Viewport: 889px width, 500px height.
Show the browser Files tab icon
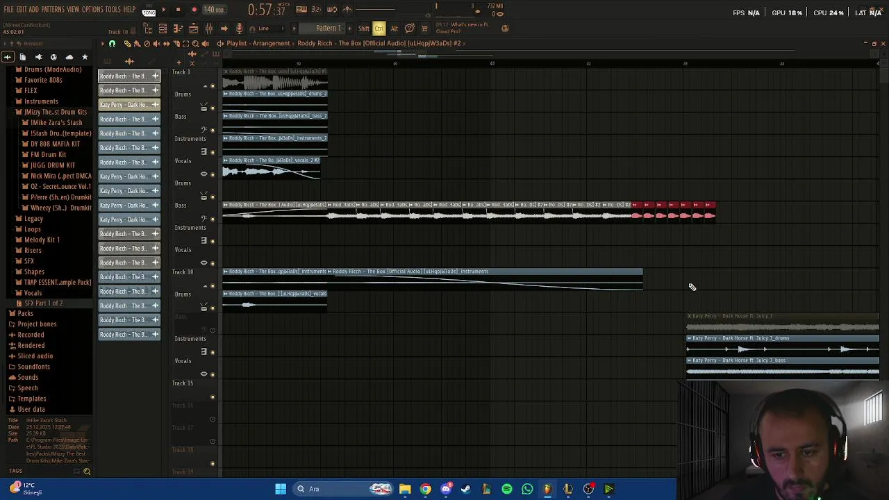23,57
